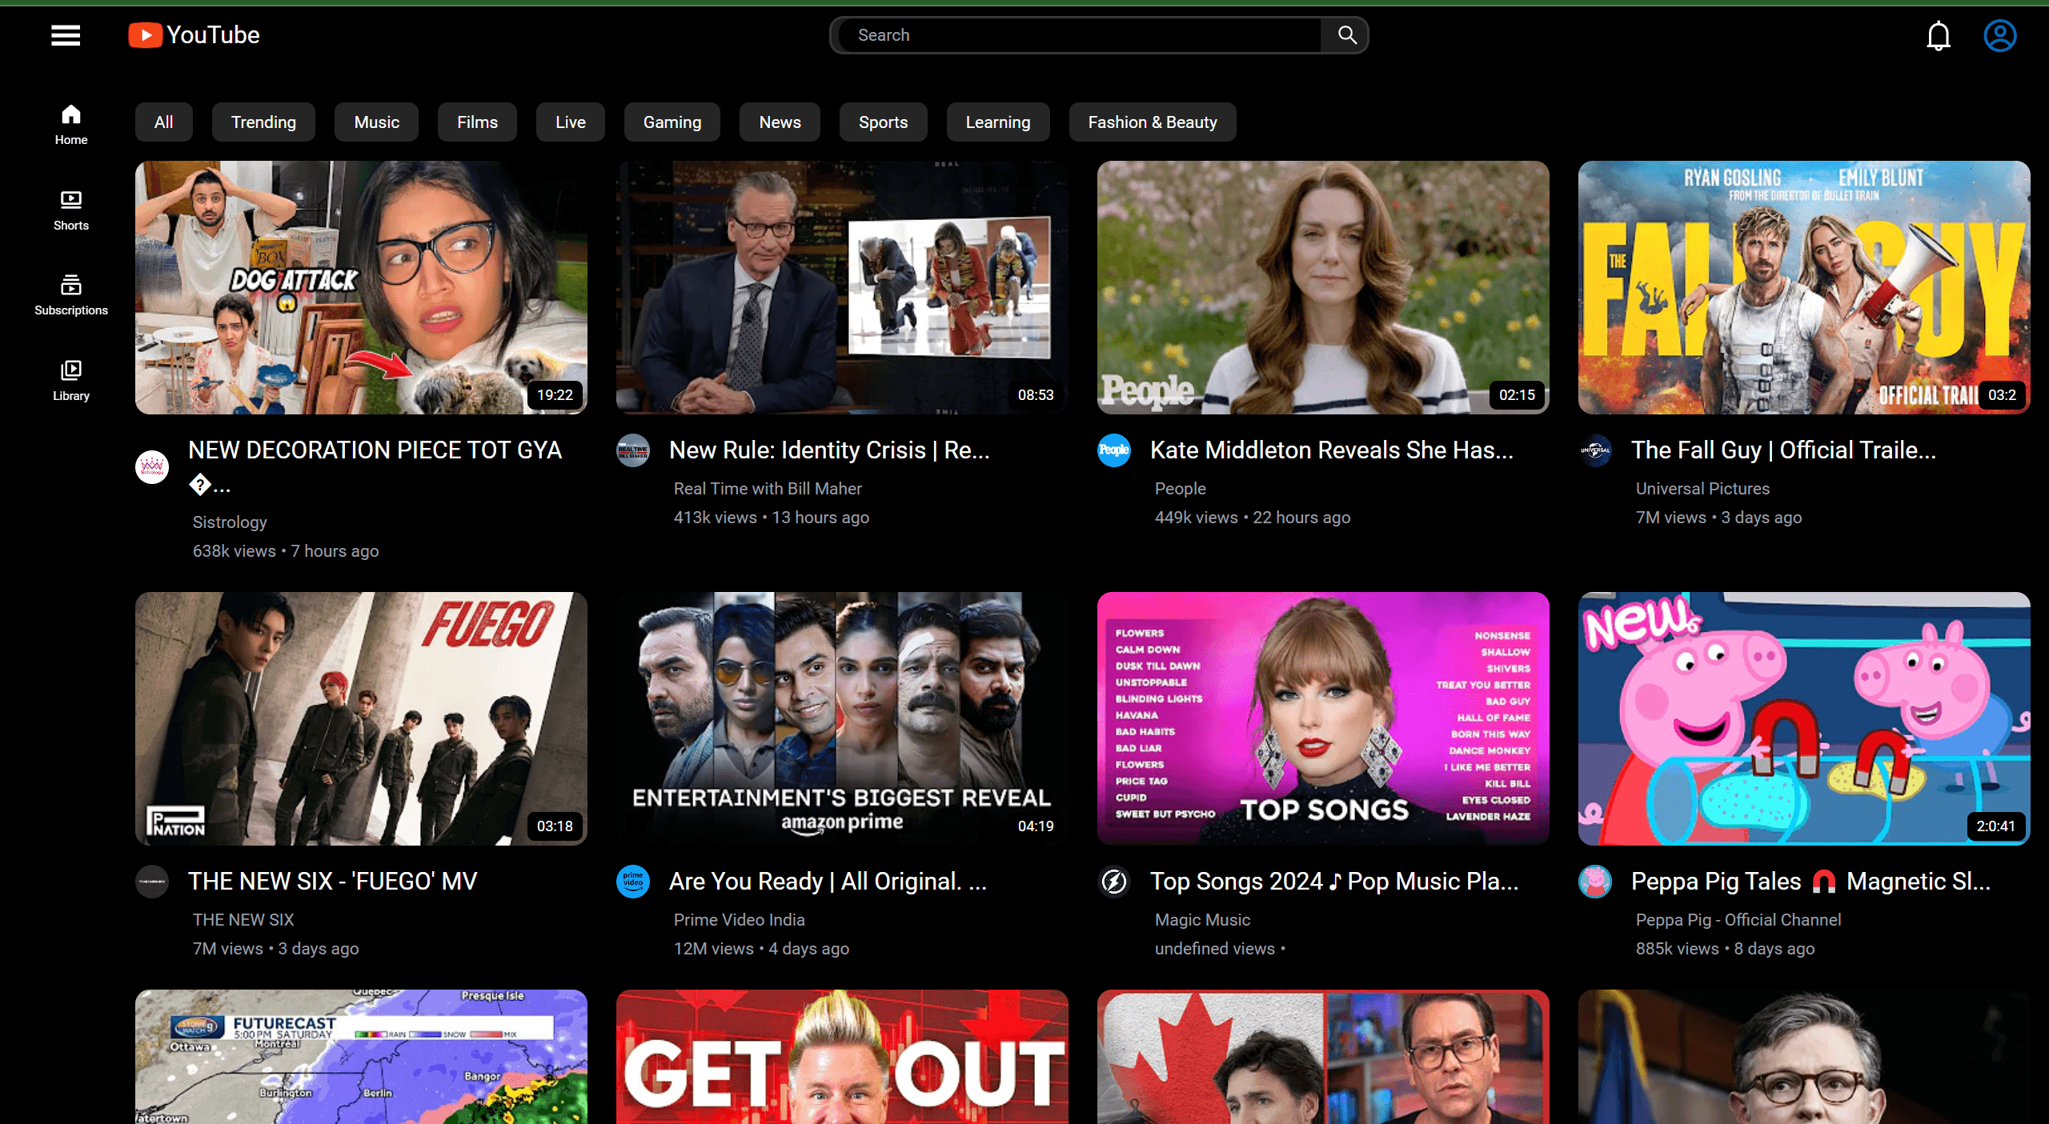
Task: Open Universal Pictures channel name link
Action: click(1702, 489)
